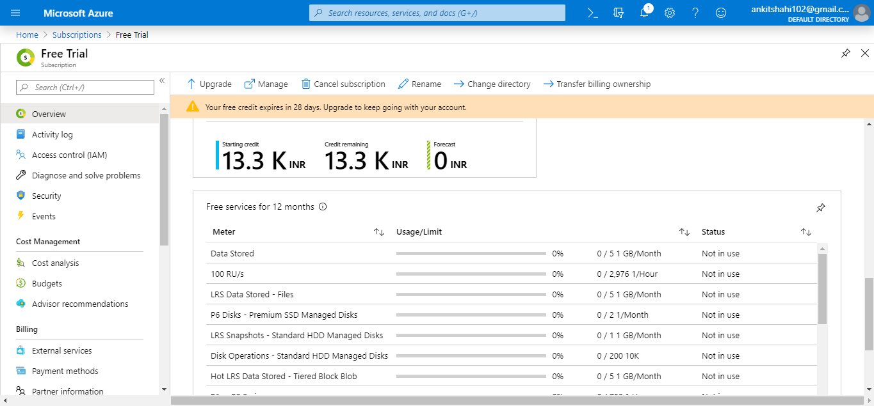
Task: Click Hot LRS Data Stored meter
Action: [284, 376]
